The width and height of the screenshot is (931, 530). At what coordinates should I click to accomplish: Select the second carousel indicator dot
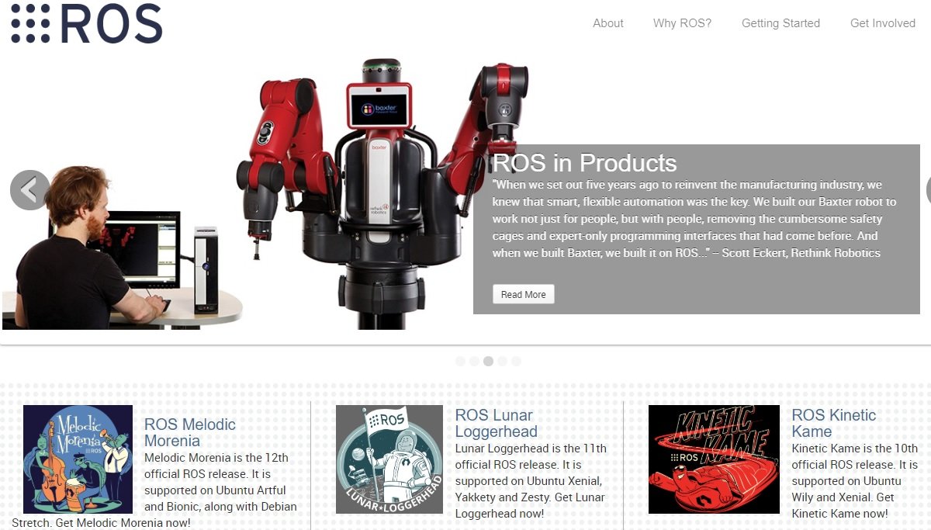tap(474, 361)
